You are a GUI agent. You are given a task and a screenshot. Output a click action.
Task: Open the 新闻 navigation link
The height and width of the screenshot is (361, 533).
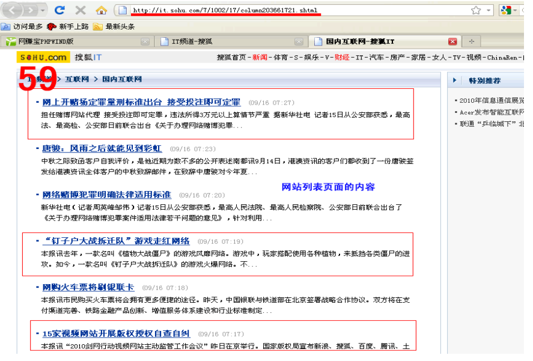(260, 58)
